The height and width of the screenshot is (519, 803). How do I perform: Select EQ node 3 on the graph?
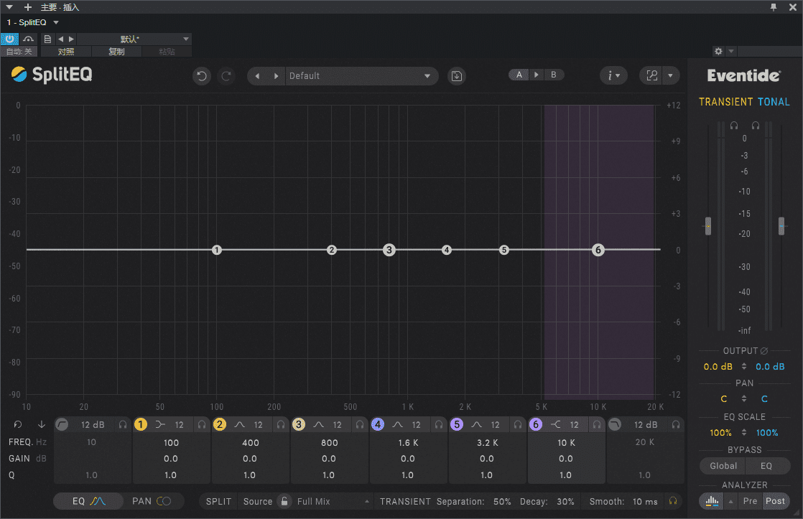click(389, 250)
